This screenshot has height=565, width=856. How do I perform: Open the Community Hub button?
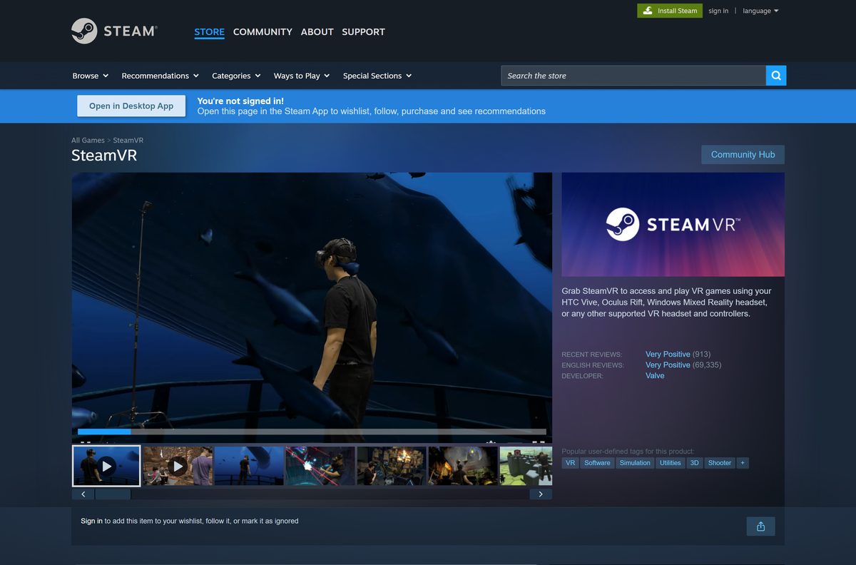click(743, 154)
